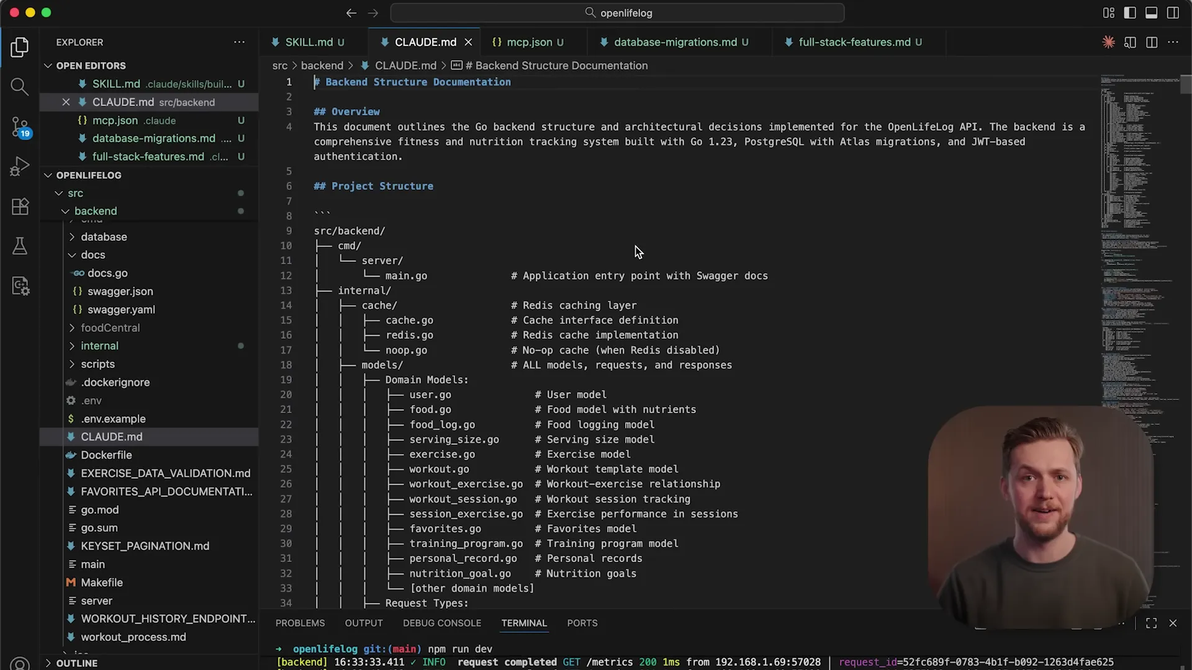Viewport: 1192px width, 670px height.
Task: Click the openlifelog command center search box
Action: pyautogui.click(x=617, y=12)
